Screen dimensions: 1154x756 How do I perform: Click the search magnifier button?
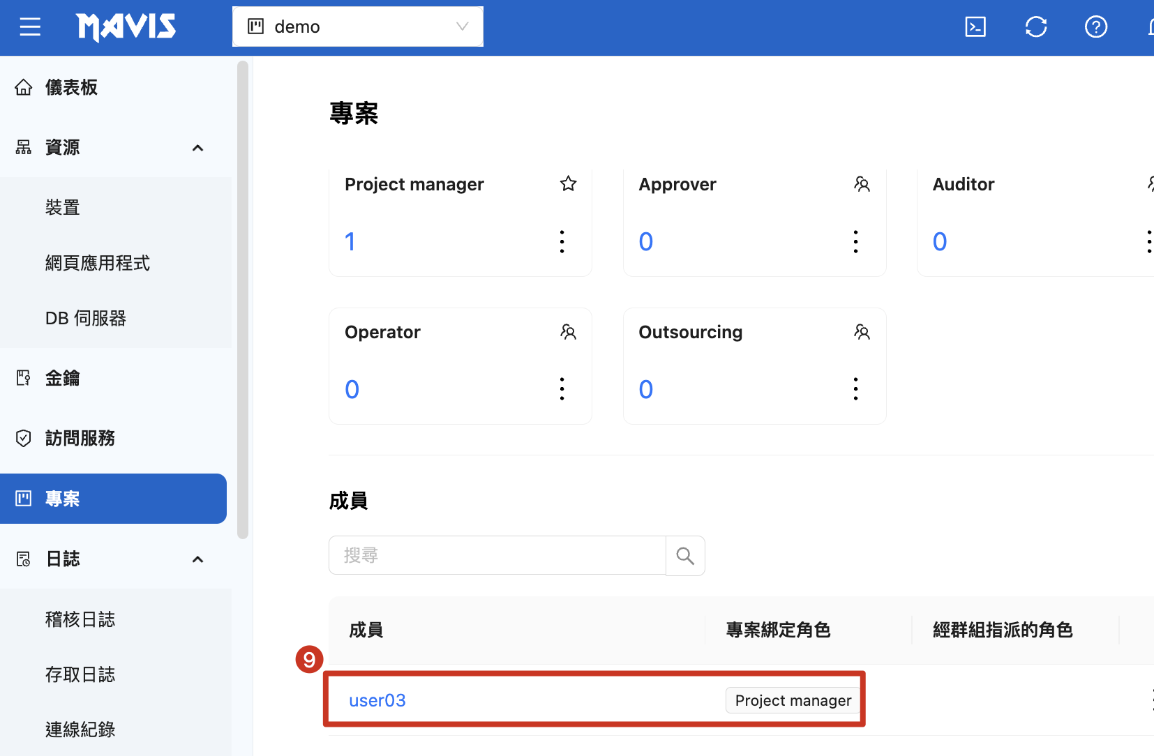[685, 556]
